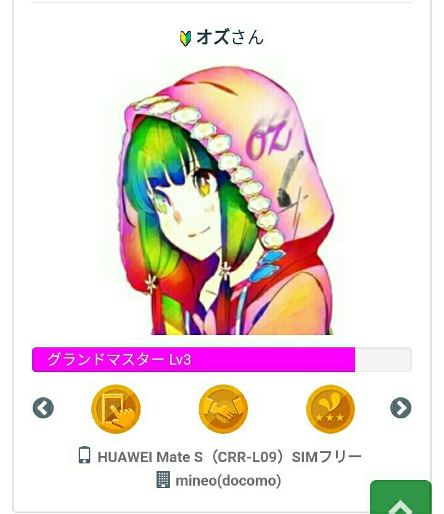Click the さん honorific after username

coord(248,37)
